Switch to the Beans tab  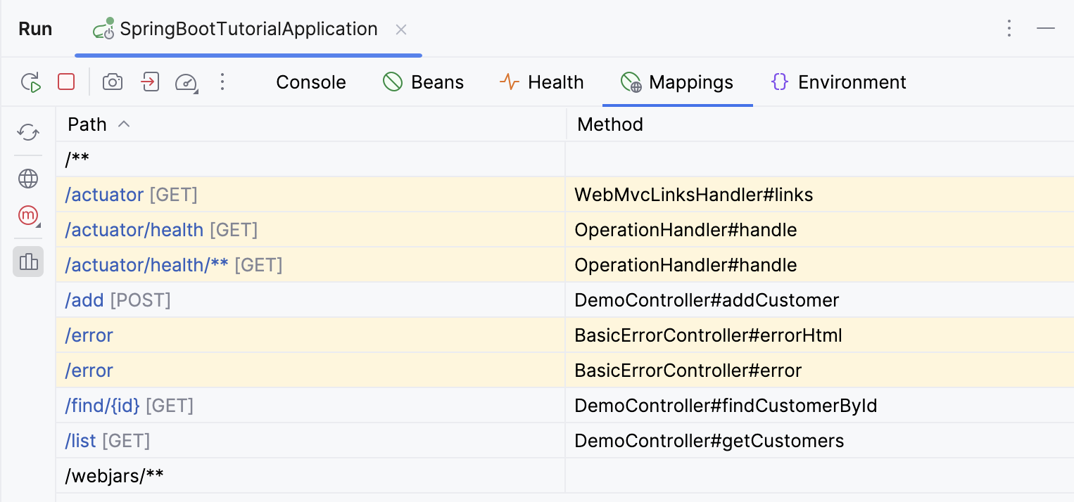(423, 82)
